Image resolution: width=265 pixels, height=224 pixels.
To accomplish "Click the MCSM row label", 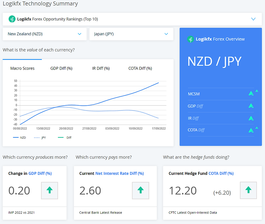I will point(194,94).
